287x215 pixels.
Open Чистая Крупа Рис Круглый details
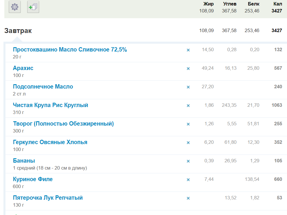pos(51,105)
